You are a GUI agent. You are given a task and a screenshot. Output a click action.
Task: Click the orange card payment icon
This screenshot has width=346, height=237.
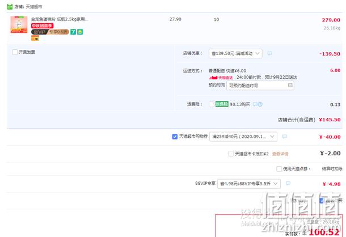point(35,39)
